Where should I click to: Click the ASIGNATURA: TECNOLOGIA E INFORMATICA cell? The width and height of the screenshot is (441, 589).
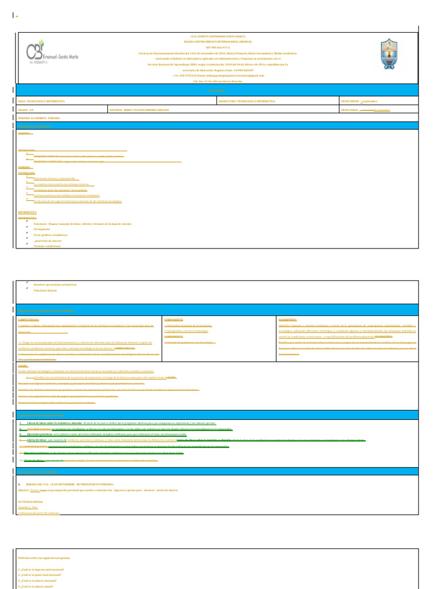pos(278,101)
